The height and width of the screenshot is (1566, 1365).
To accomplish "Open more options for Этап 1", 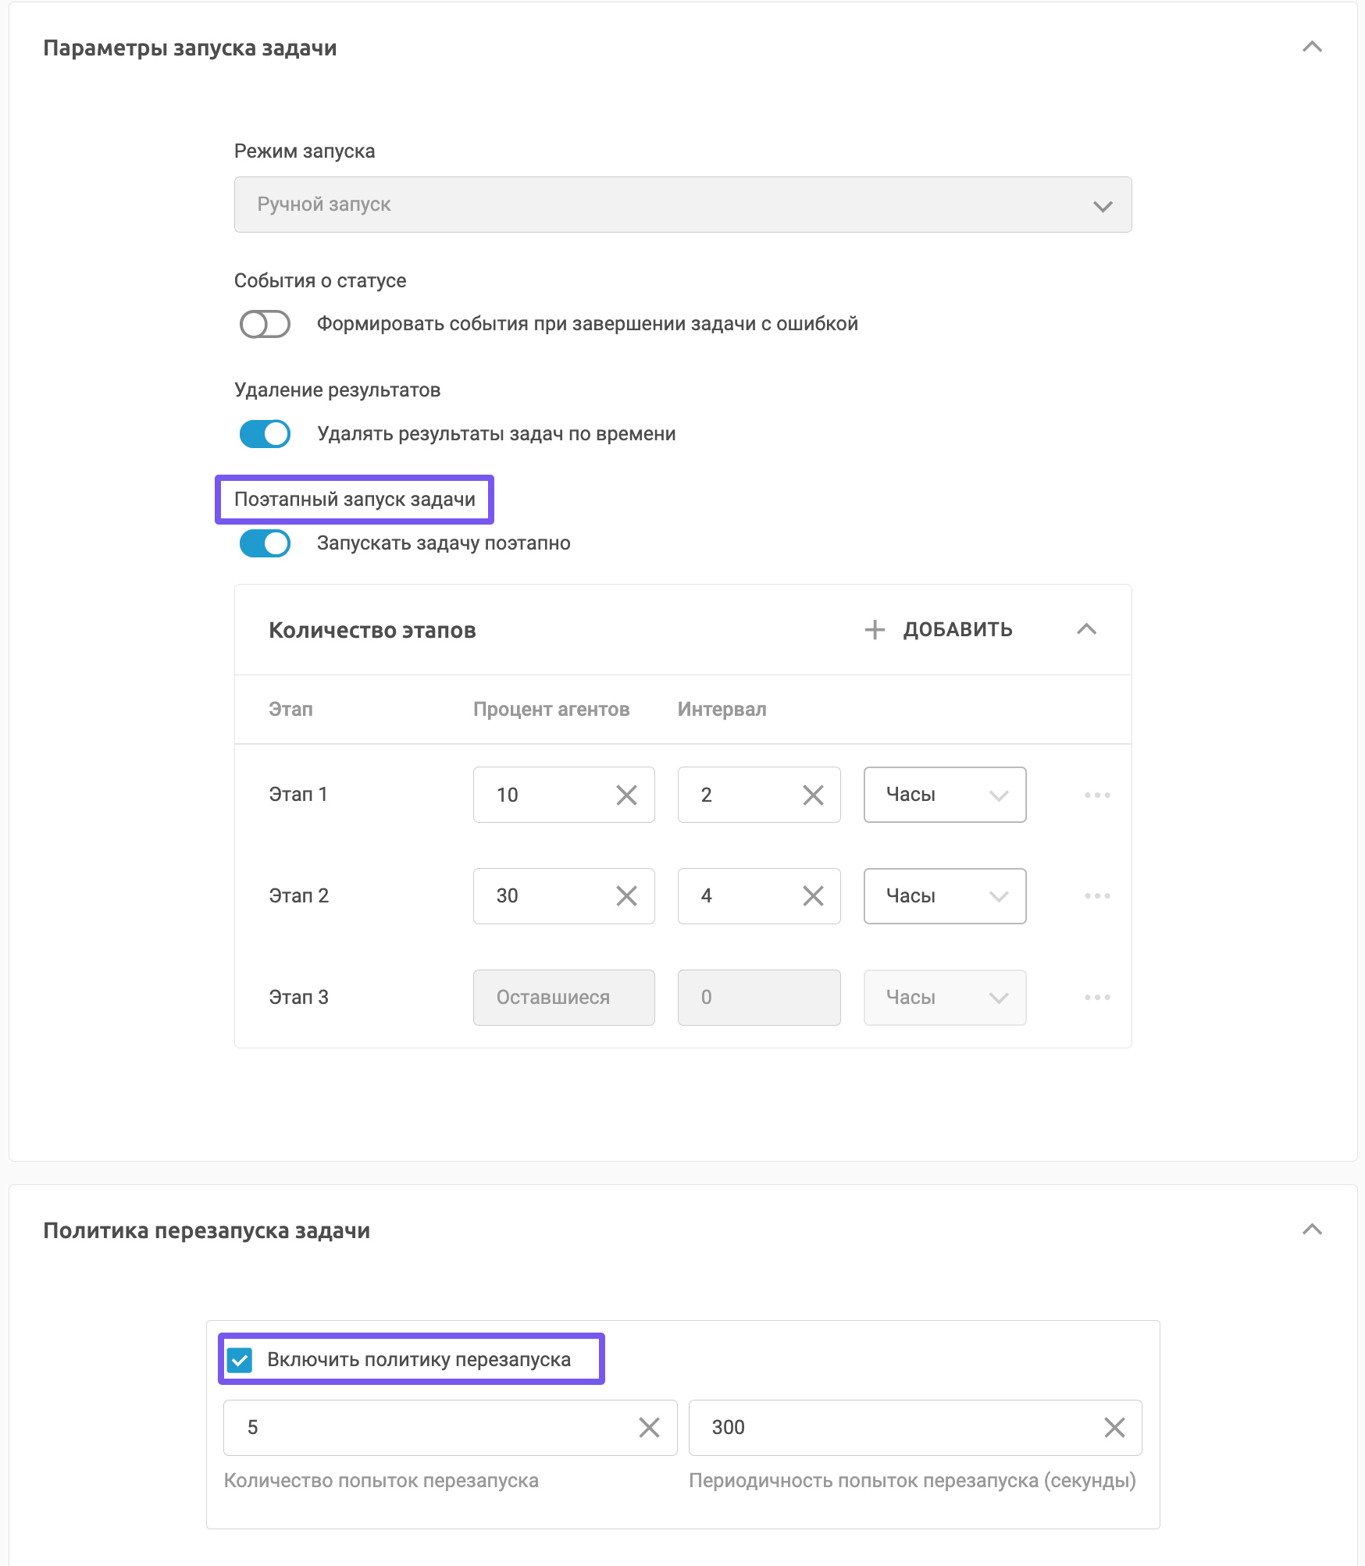I will 1097,795.
